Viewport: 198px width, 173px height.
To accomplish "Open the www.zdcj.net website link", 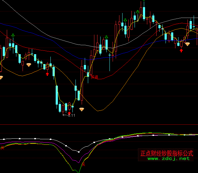I will [168, 158].
